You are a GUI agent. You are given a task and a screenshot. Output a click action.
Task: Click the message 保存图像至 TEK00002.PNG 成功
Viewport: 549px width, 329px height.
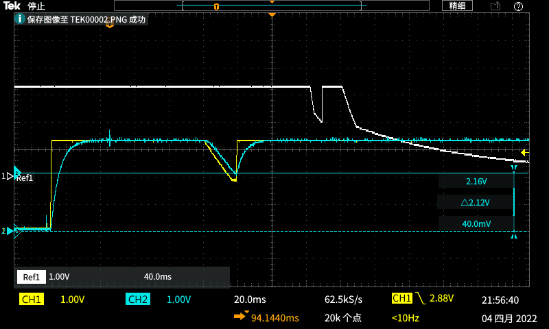pyautogui.click(x=86, y=20)
